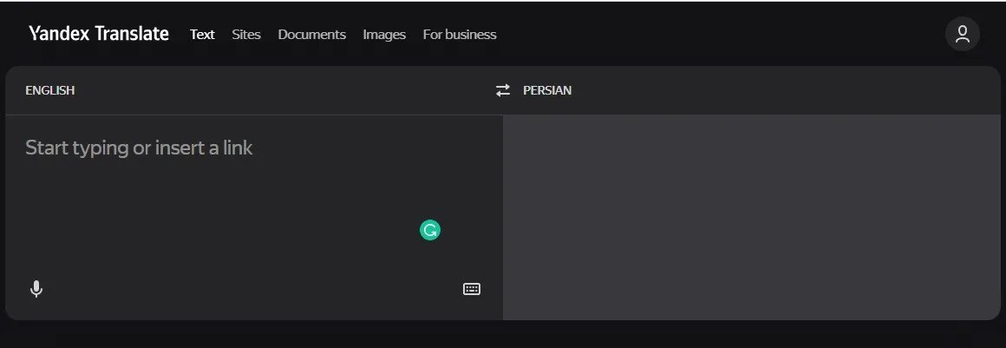The image size is (1006, 348).
Task: Switch to the Sites tab
Action: click(246, 35)
